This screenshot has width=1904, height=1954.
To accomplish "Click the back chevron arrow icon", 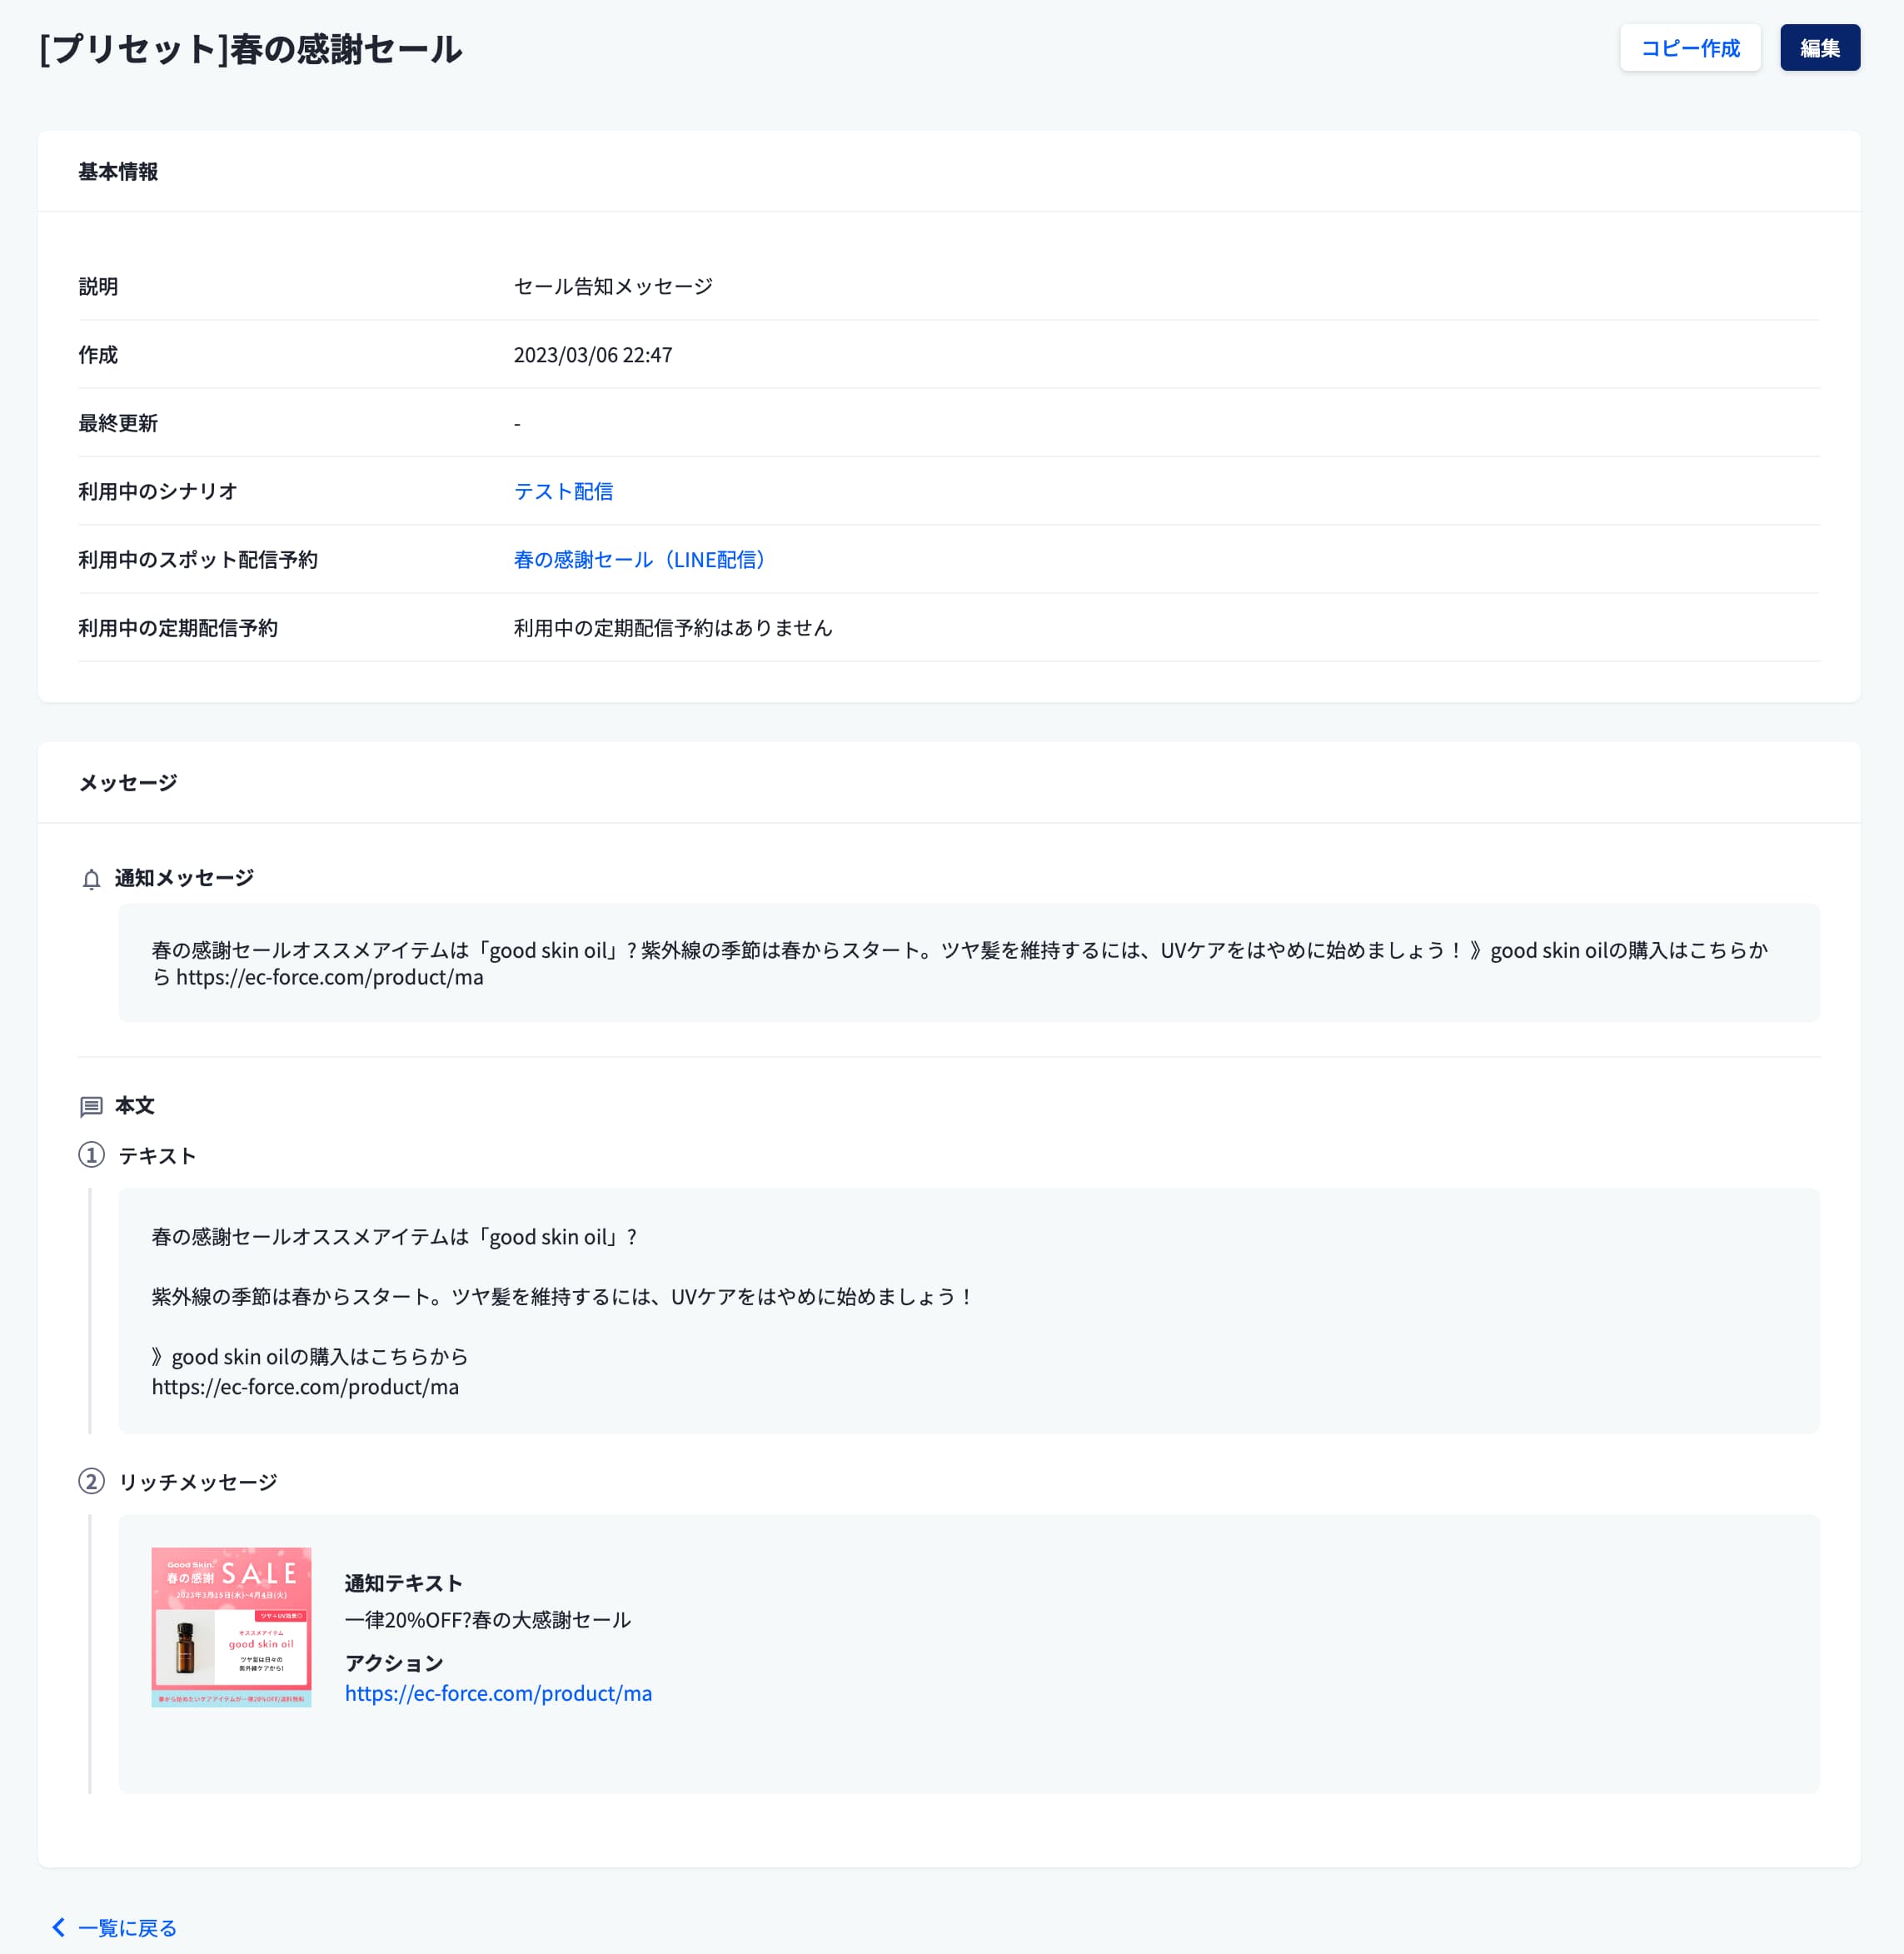I will (x=58, y=1927).
